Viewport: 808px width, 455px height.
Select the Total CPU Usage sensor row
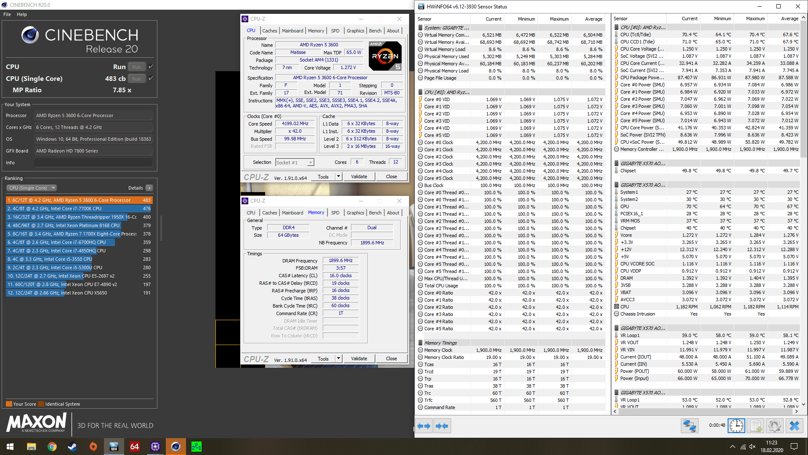(510, 286)
